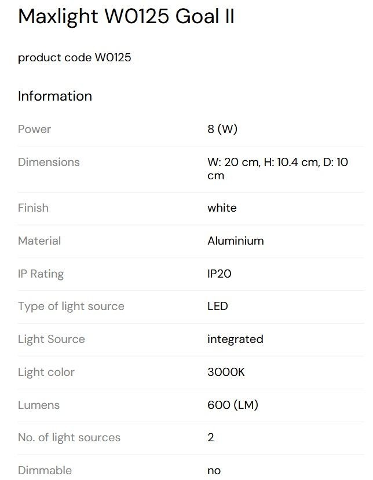Viewport: 373px width, 480px height.
Task: Click the 8 (W) power value
Action: (x=222, y=129)
